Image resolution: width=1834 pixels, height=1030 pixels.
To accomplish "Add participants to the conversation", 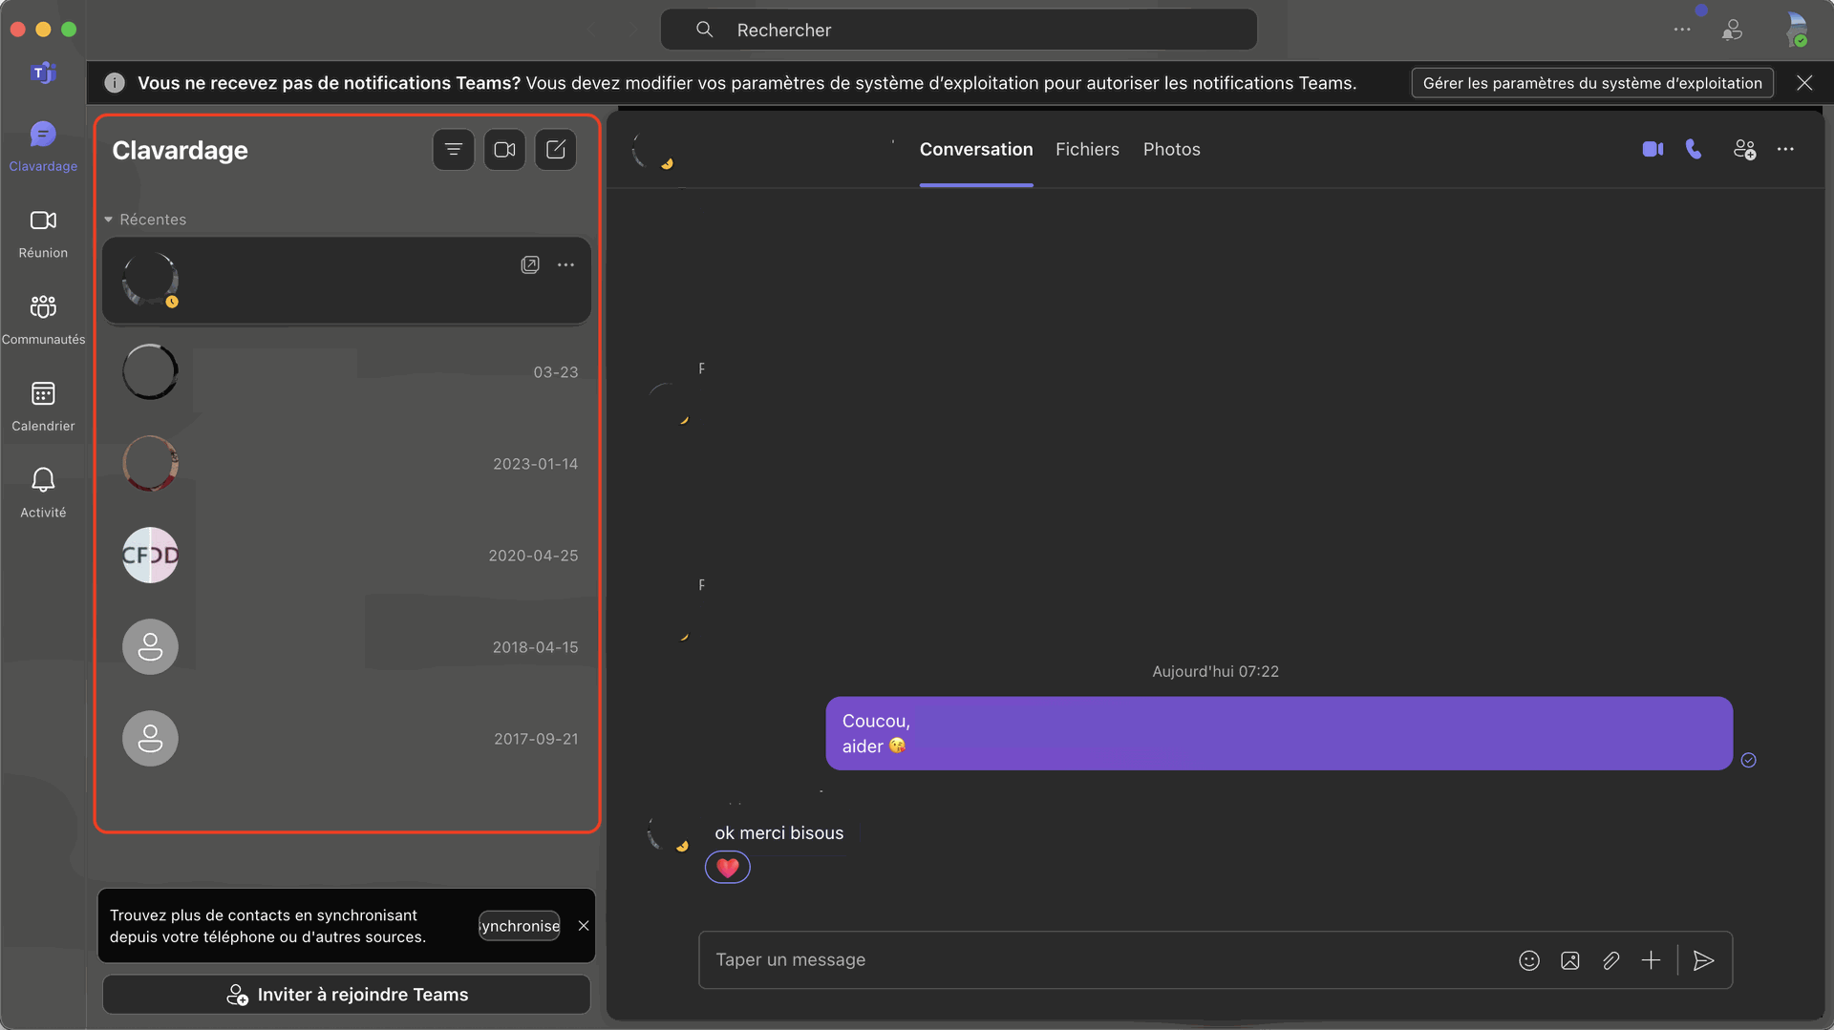I will (1744, 149).
